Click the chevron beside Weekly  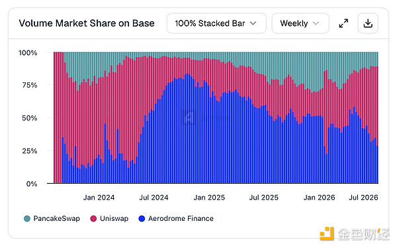[x=316, y=23]
